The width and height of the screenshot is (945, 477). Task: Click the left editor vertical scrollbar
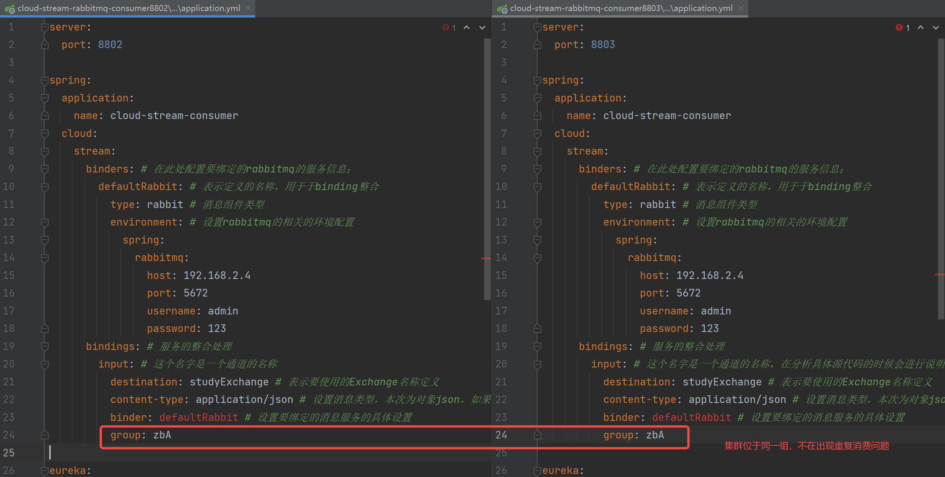coord(487,169)
